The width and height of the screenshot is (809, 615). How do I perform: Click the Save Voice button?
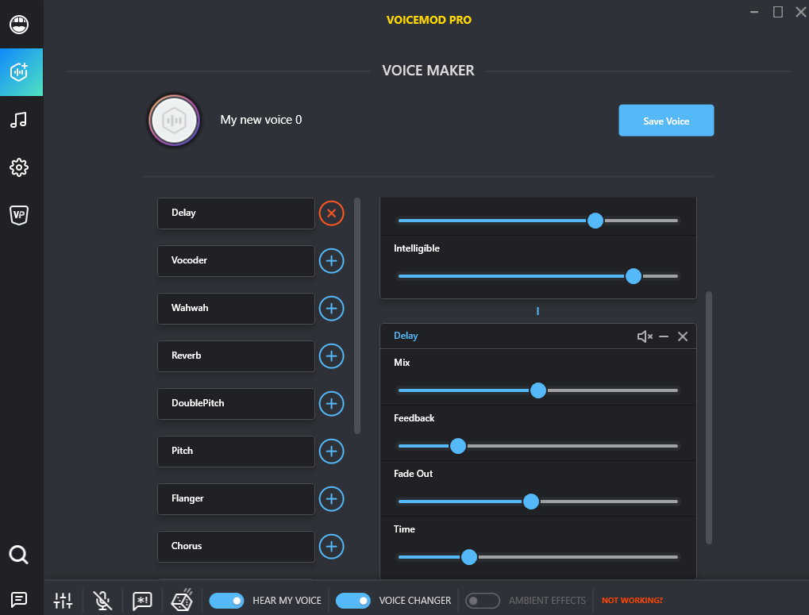[x=666, y=121]
